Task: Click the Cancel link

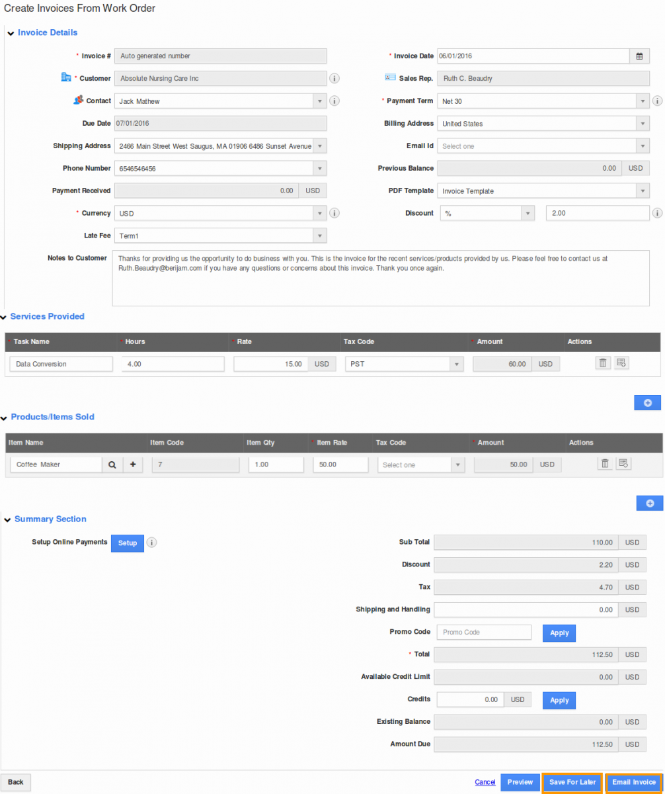Action: pos(485,783)
